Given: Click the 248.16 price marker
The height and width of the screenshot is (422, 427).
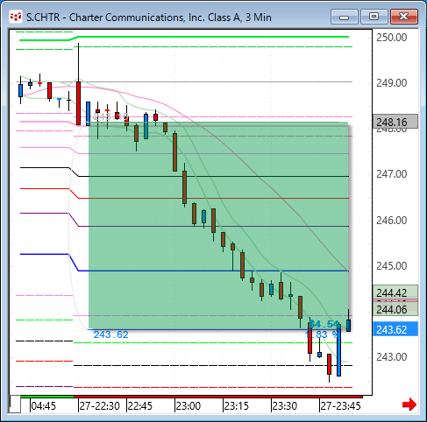Looking at the screenshot, I should pos(395,122).
